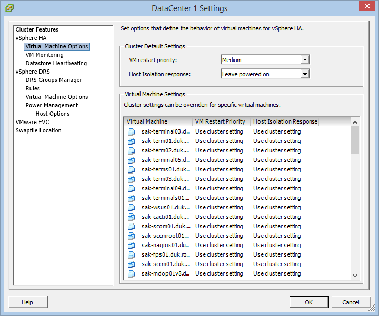379x316 pixels.
Task: Click the VM icon beside sak-terminals01
Action: (131, 198)
